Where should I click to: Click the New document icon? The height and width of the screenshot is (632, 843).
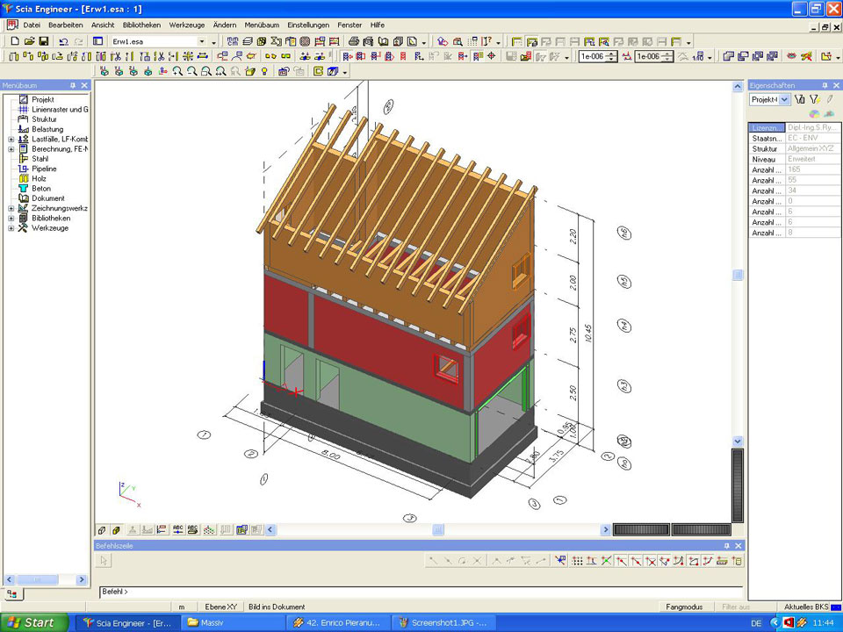click(x=13, y=41)
